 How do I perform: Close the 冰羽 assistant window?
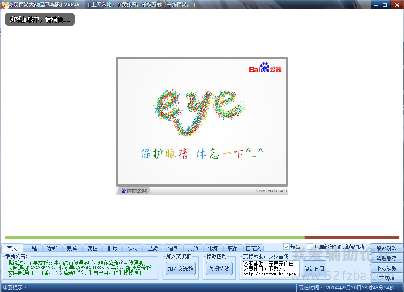click(397, 5)
